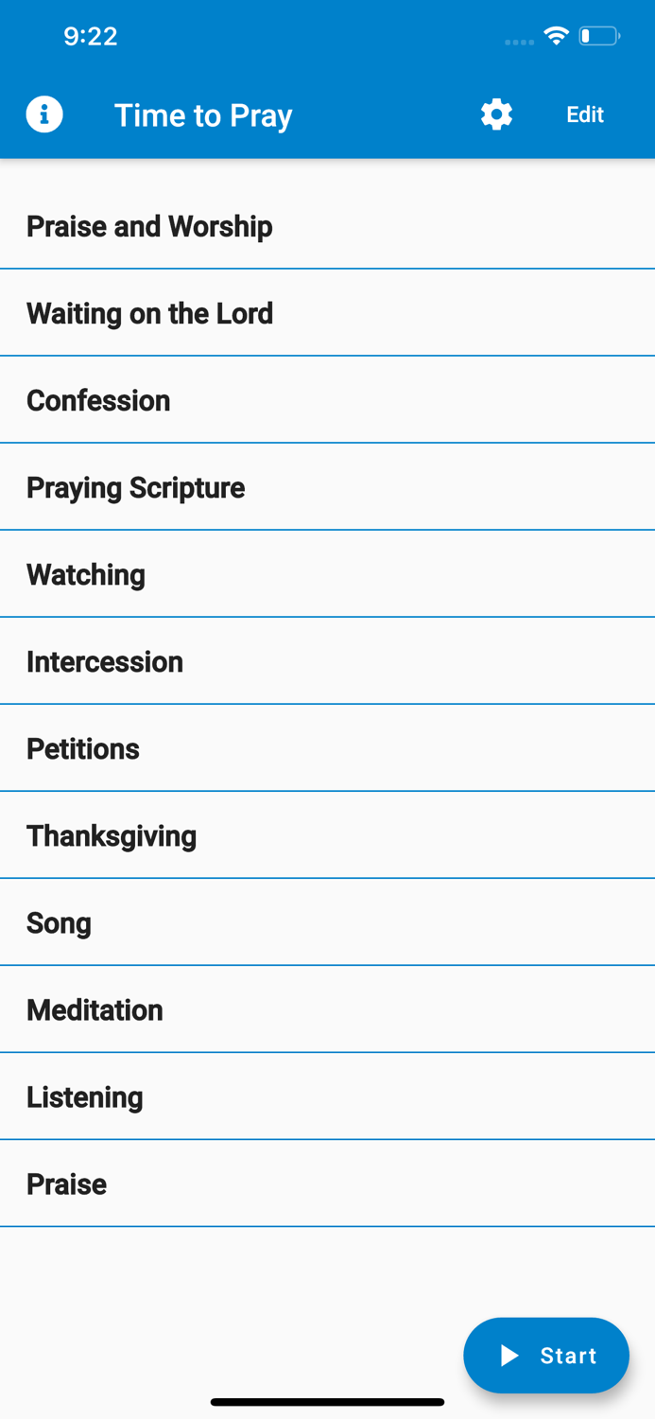This screenshot has height=1419, width=655.
Task: Select the Petitions item
Action: pyautogui.click(x=83, y=748)
